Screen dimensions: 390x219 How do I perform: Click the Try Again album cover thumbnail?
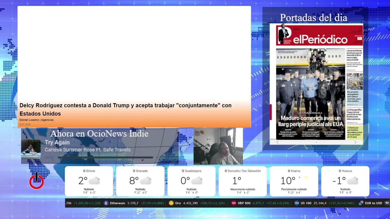(x=31, y=149)
